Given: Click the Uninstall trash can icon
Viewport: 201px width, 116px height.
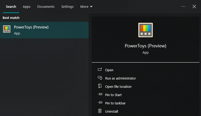Looking at the screenshot, I should [x=100, y=111].
